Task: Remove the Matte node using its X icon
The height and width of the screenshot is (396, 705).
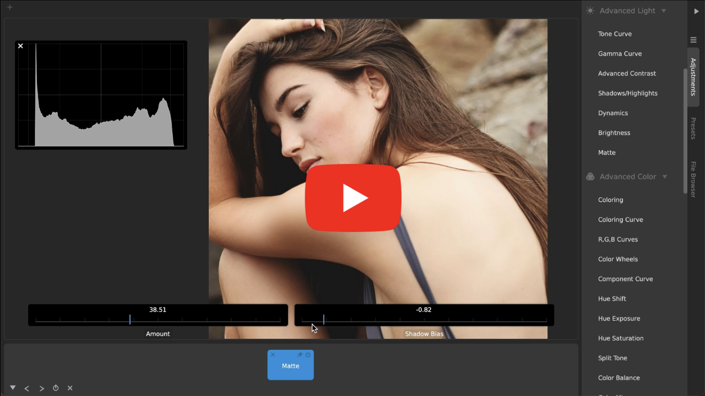Action: tap(273, 355)
